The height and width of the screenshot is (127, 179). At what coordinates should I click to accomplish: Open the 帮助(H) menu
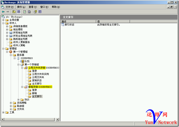point(56,7)
